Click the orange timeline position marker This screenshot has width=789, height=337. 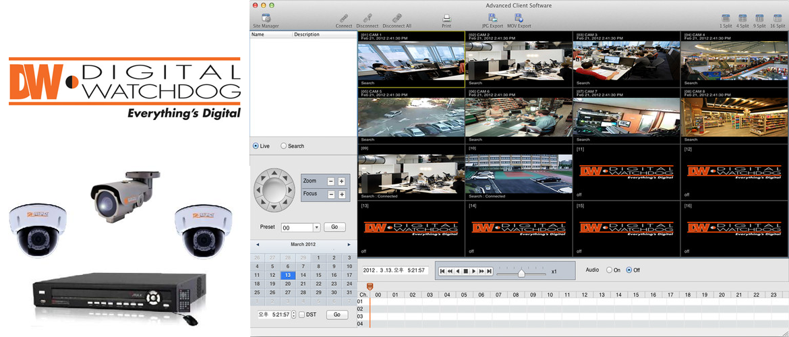click(370, 286)
